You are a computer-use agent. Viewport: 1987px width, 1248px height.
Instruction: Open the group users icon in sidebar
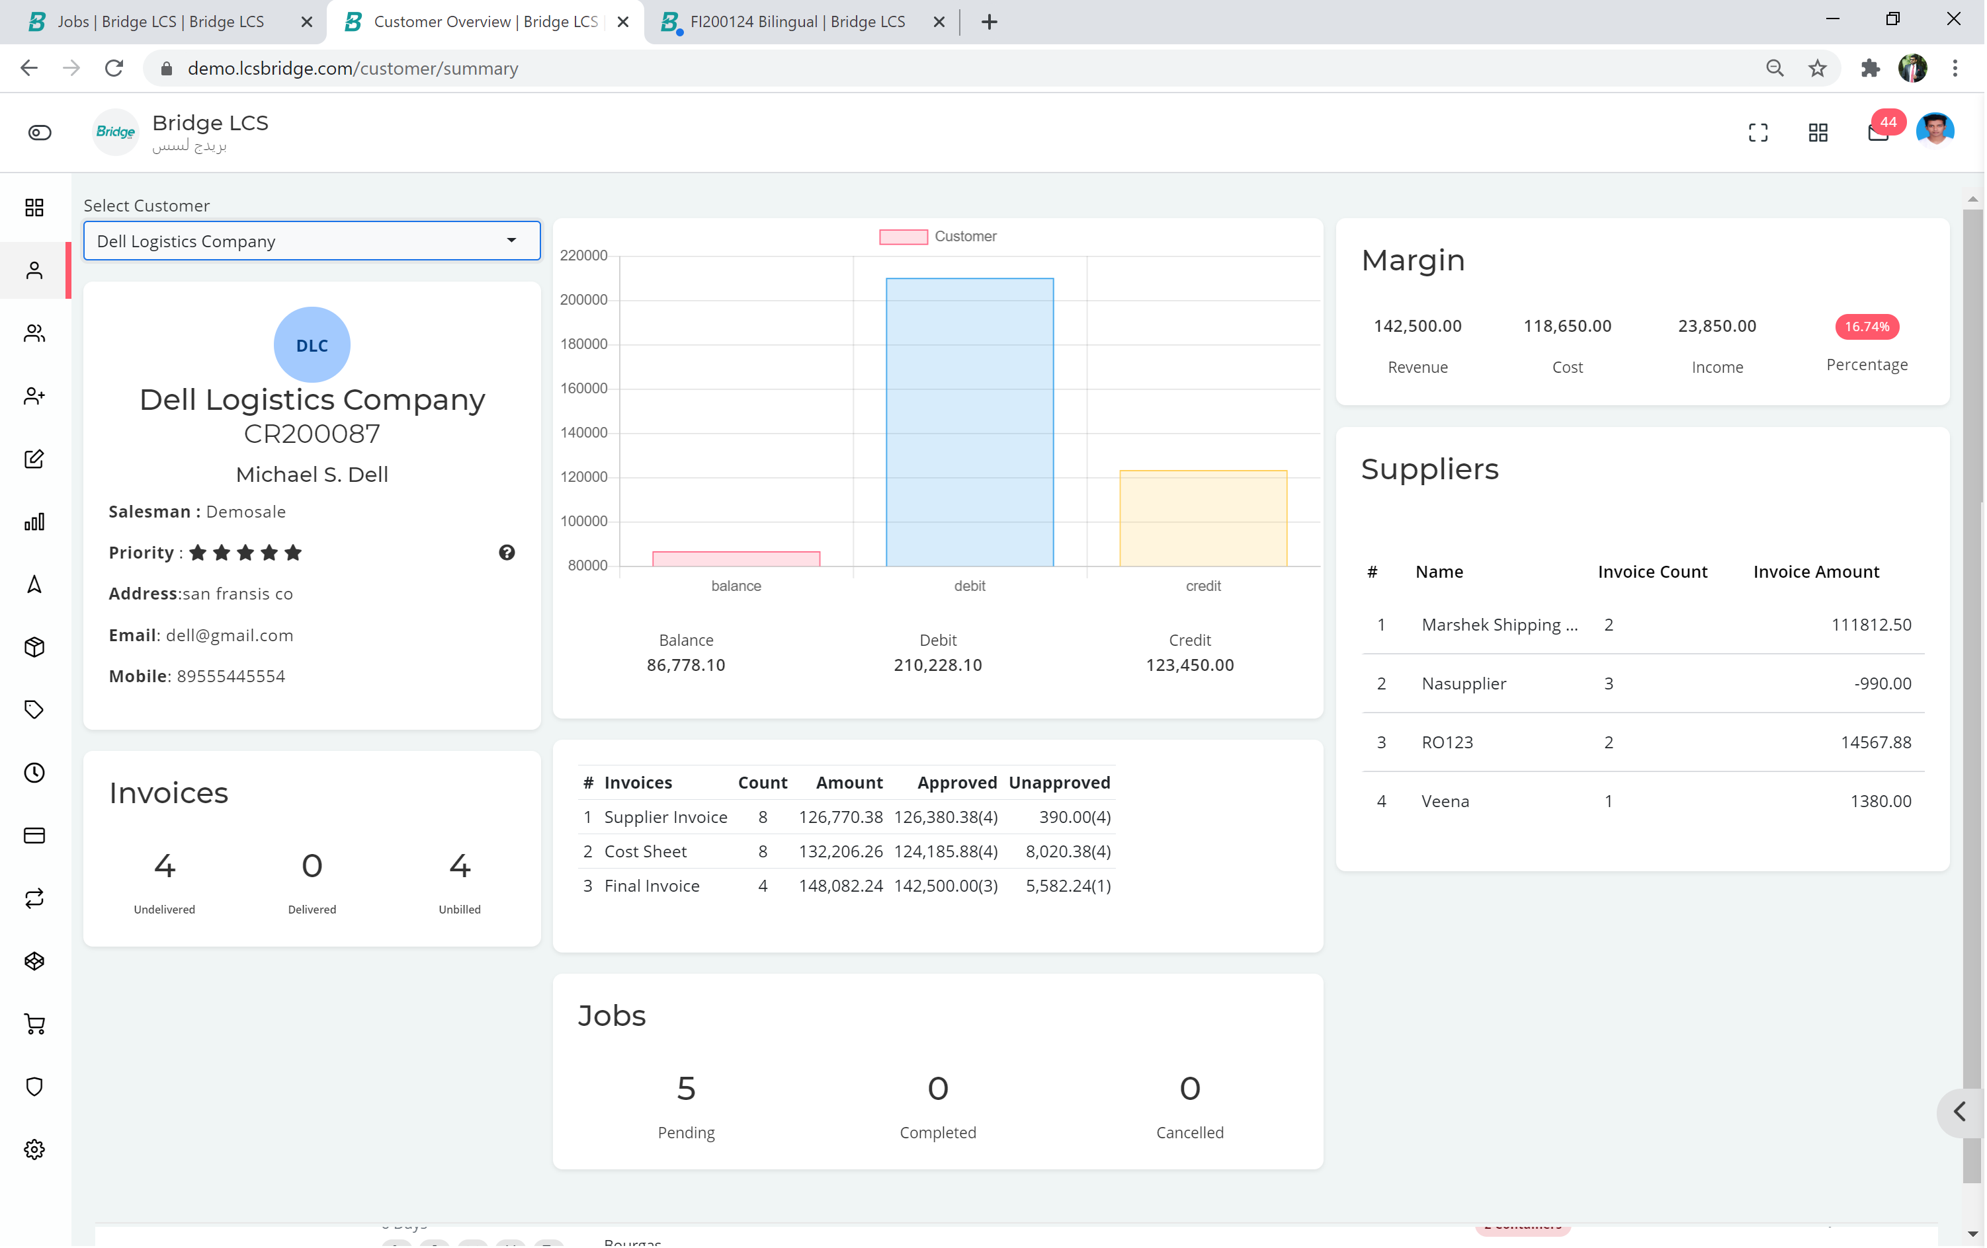point(34,333)
